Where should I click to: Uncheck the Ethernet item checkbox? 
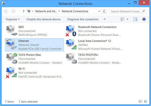point(7,41)
